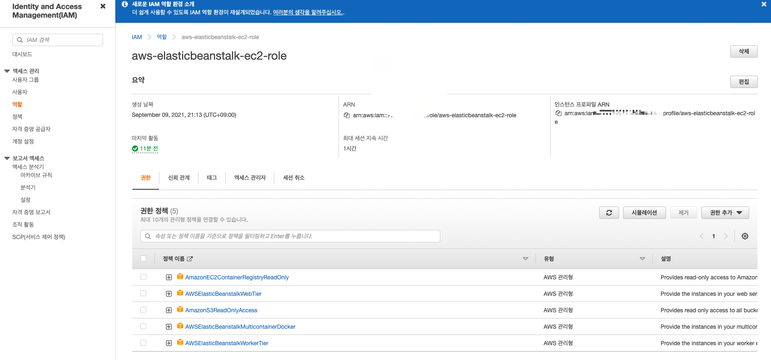Open 아카이브 규칙 in the sidebar
771x360 pixels.
click(x=36, y=175)
